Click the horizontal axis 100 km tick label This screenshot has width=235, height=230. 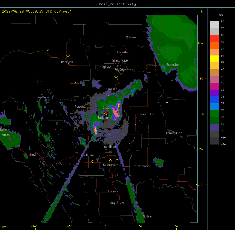[x=175, y=226]
